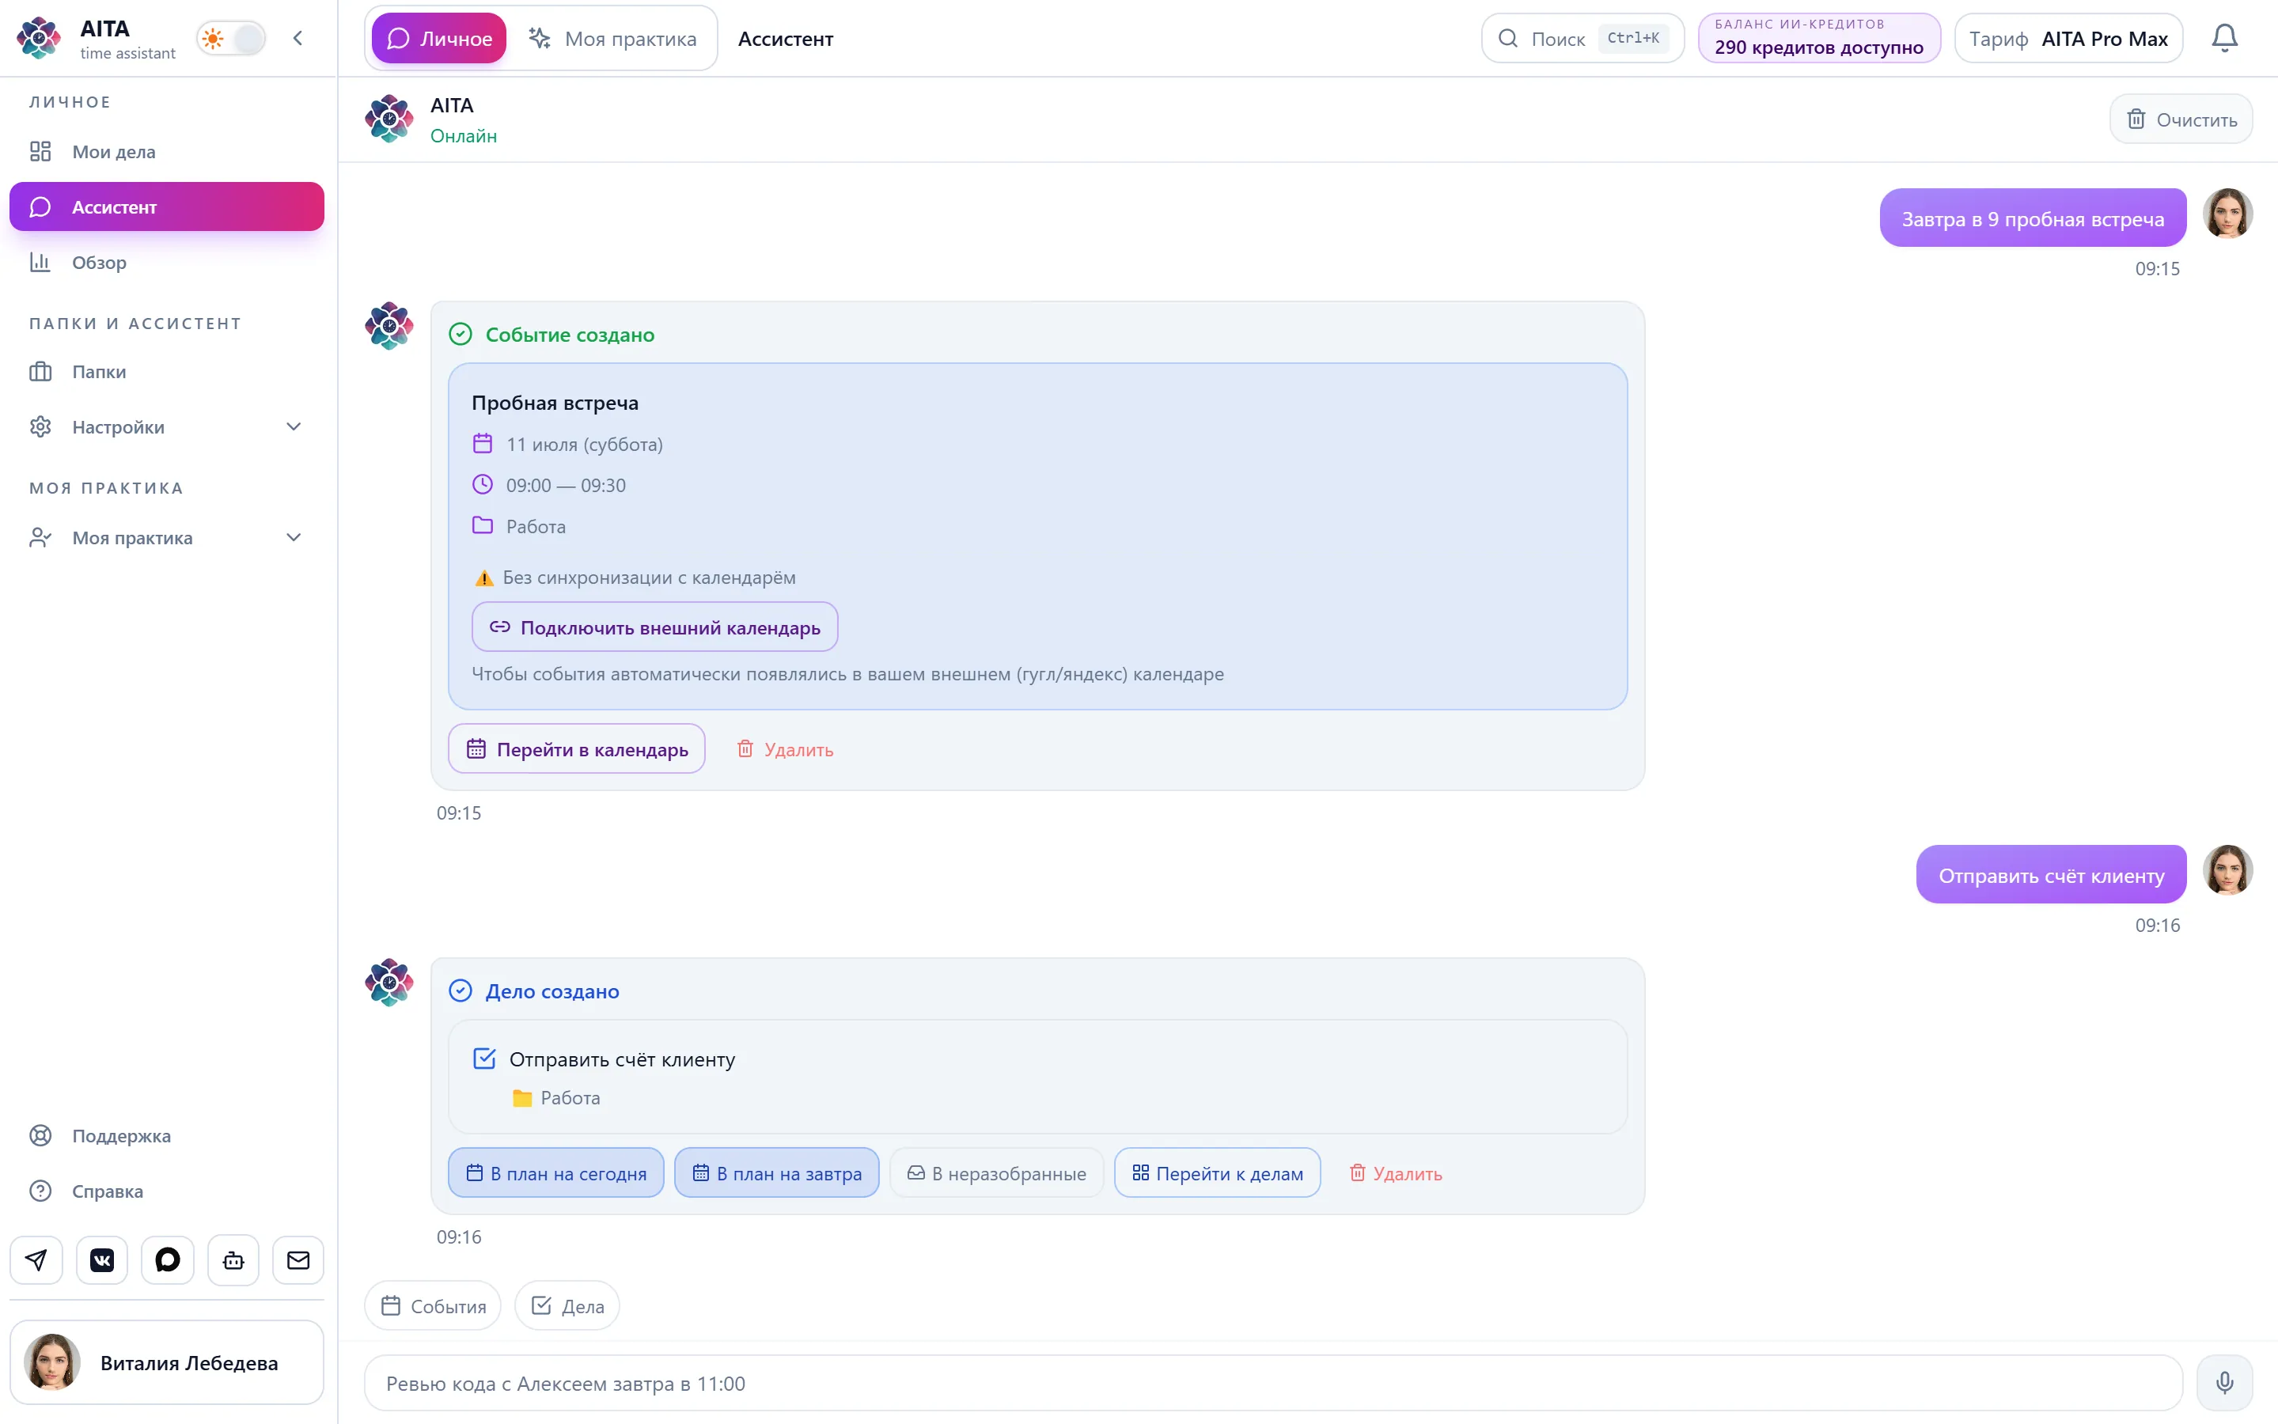The height and width of the screenshot is (1424, 2278).
Task: Open the email envelope icon in sidebar
Action: [x=298, y=1260]
